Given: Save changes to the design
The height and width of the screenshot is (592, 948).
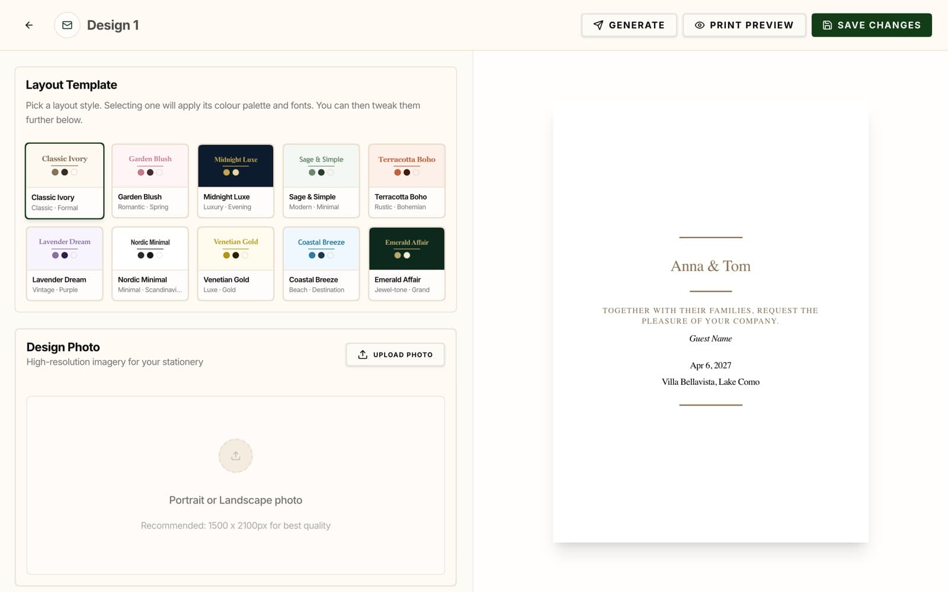Looking at the screenshot, I should pos(872,25).
